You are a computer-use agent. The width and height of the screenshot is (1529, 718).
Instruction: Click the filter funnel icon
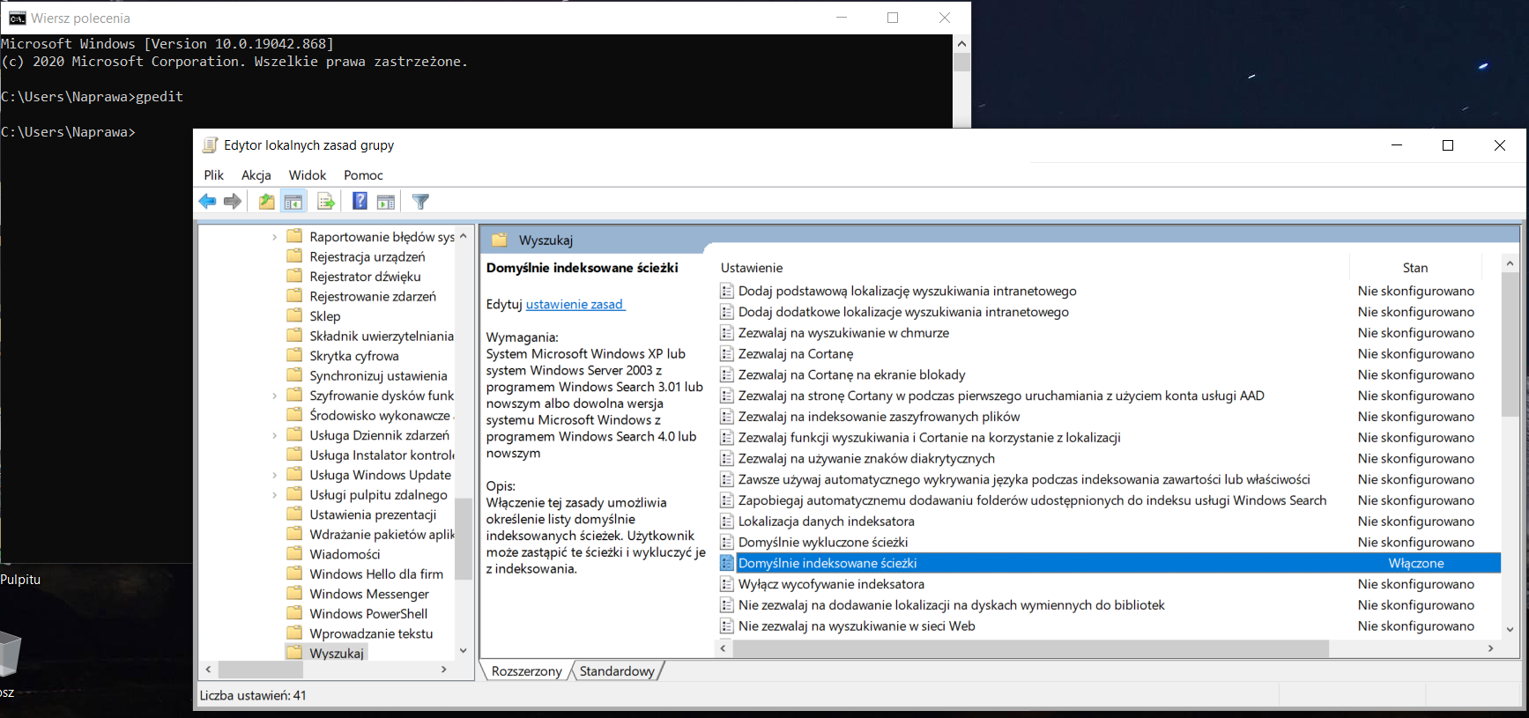point(420,202)
